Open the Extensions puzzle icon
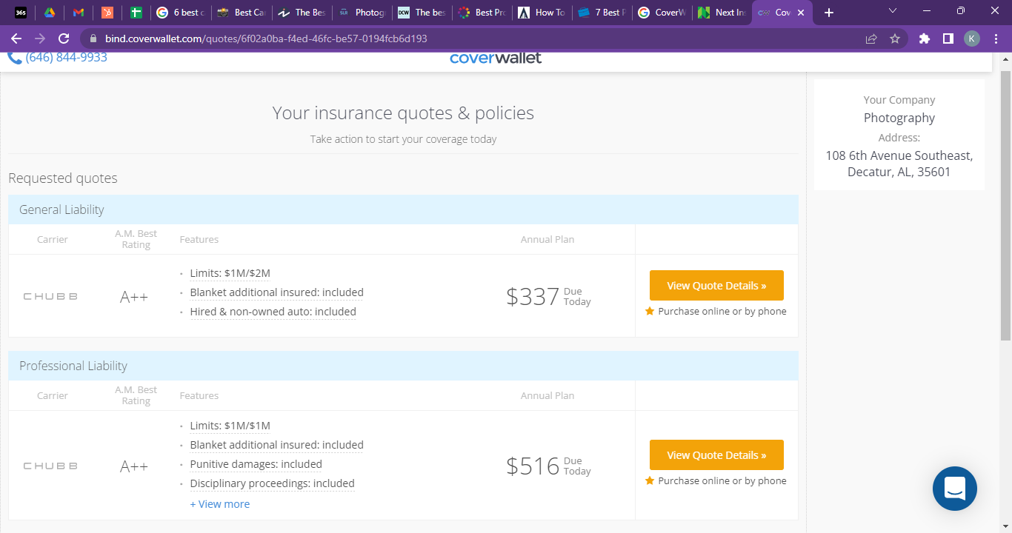 (x=924, y=38)
